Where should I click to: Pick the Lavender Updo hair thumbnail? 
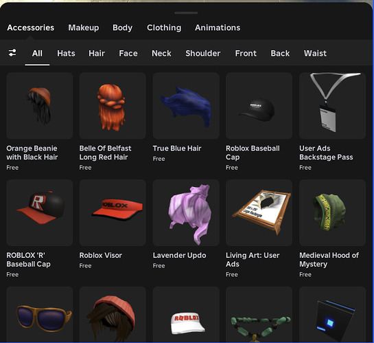click(x=186, y=212)
